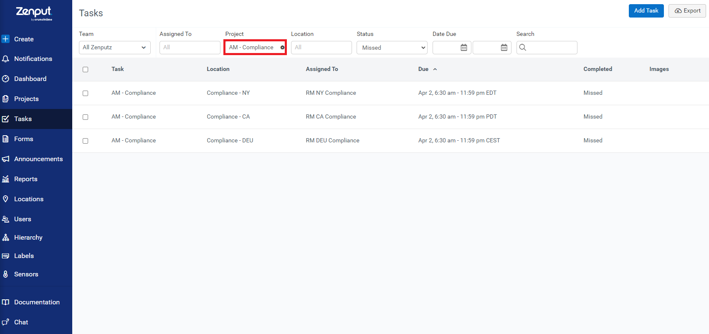This screenshot has height=334, width=709.
Task: Click the Search text field
Action: (547, 48)
